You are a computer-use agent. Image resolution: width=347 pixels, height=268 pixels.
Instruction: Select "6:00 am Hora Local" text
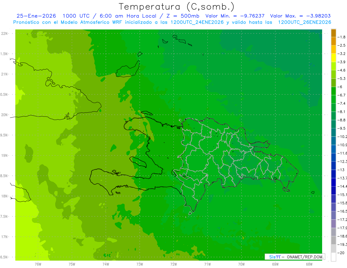pyautogui.click(x=128, y=16)
